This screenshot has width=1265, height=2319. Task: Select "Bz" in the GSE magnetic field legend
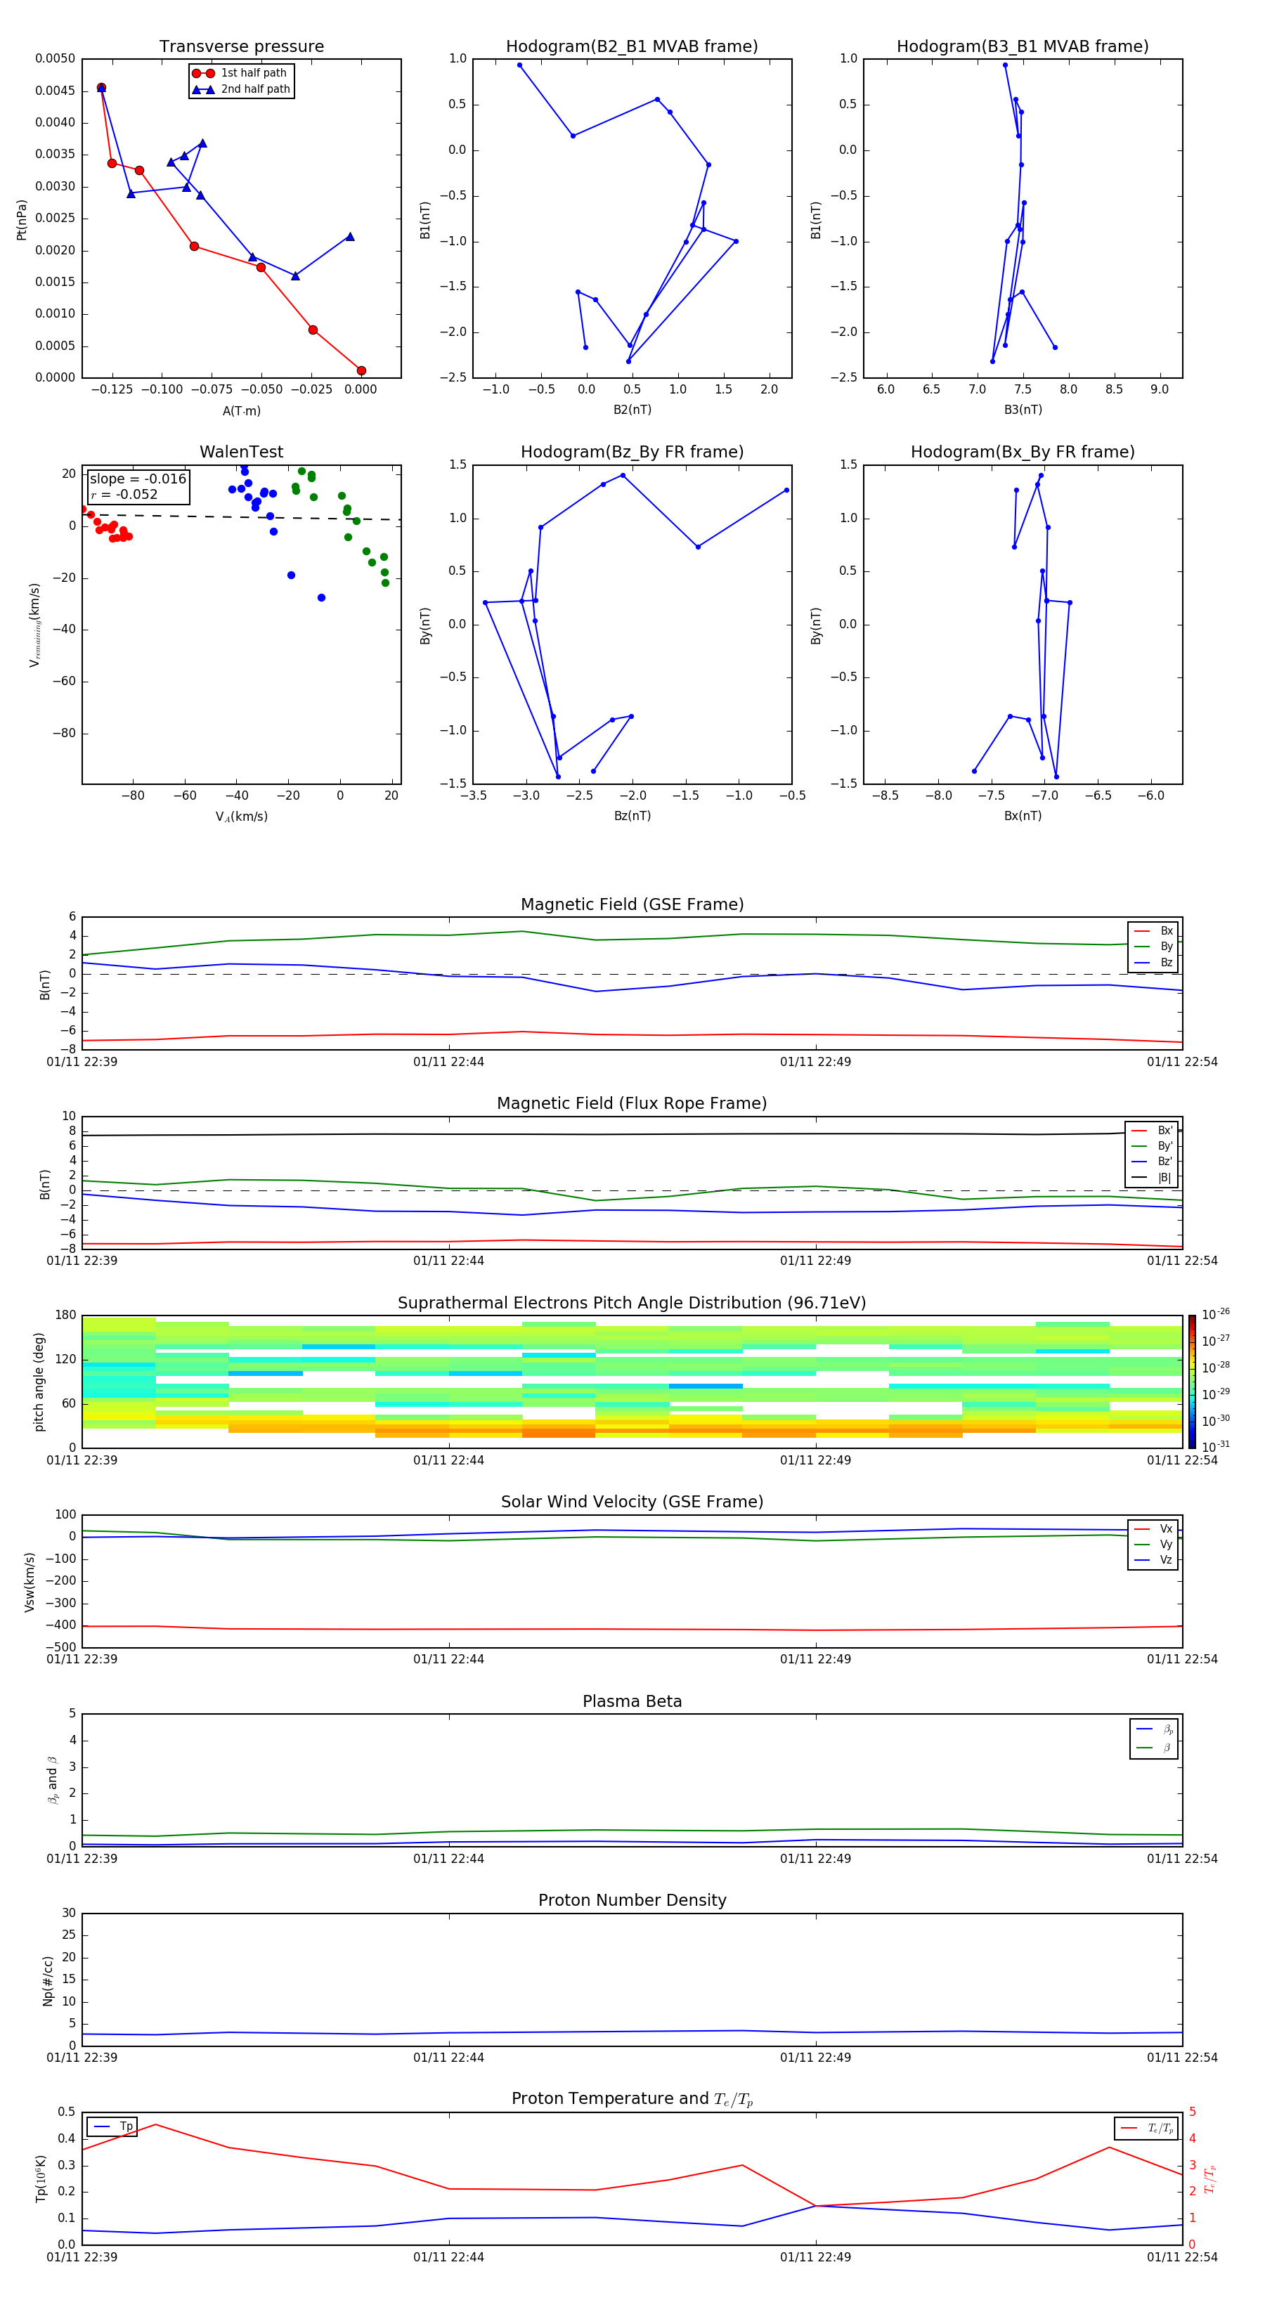pyautogui.click(x=1153, y=962)
